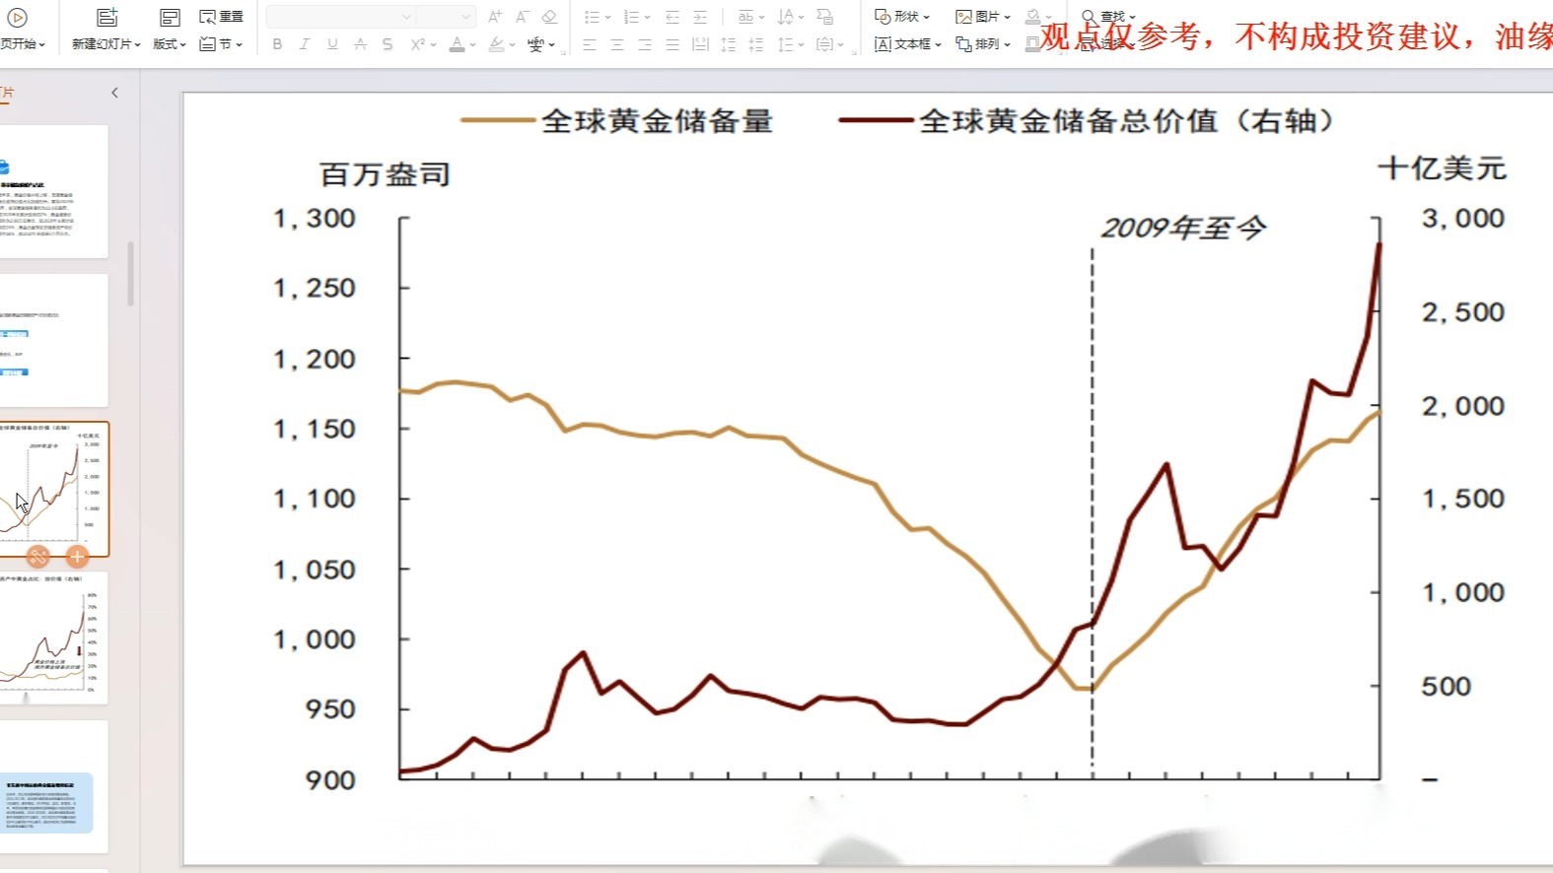Justify text alignment
1553x873 pixels.
[672, 44]
